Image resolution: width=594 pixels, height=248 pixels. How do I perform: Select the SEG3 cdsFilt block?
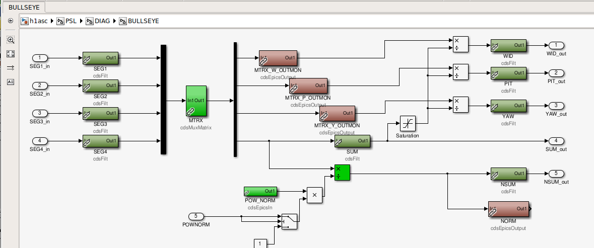(x=100, y=113)
